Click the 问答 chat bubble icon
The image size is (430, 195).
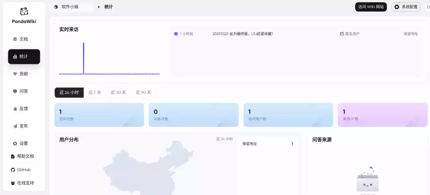point(15,91)
